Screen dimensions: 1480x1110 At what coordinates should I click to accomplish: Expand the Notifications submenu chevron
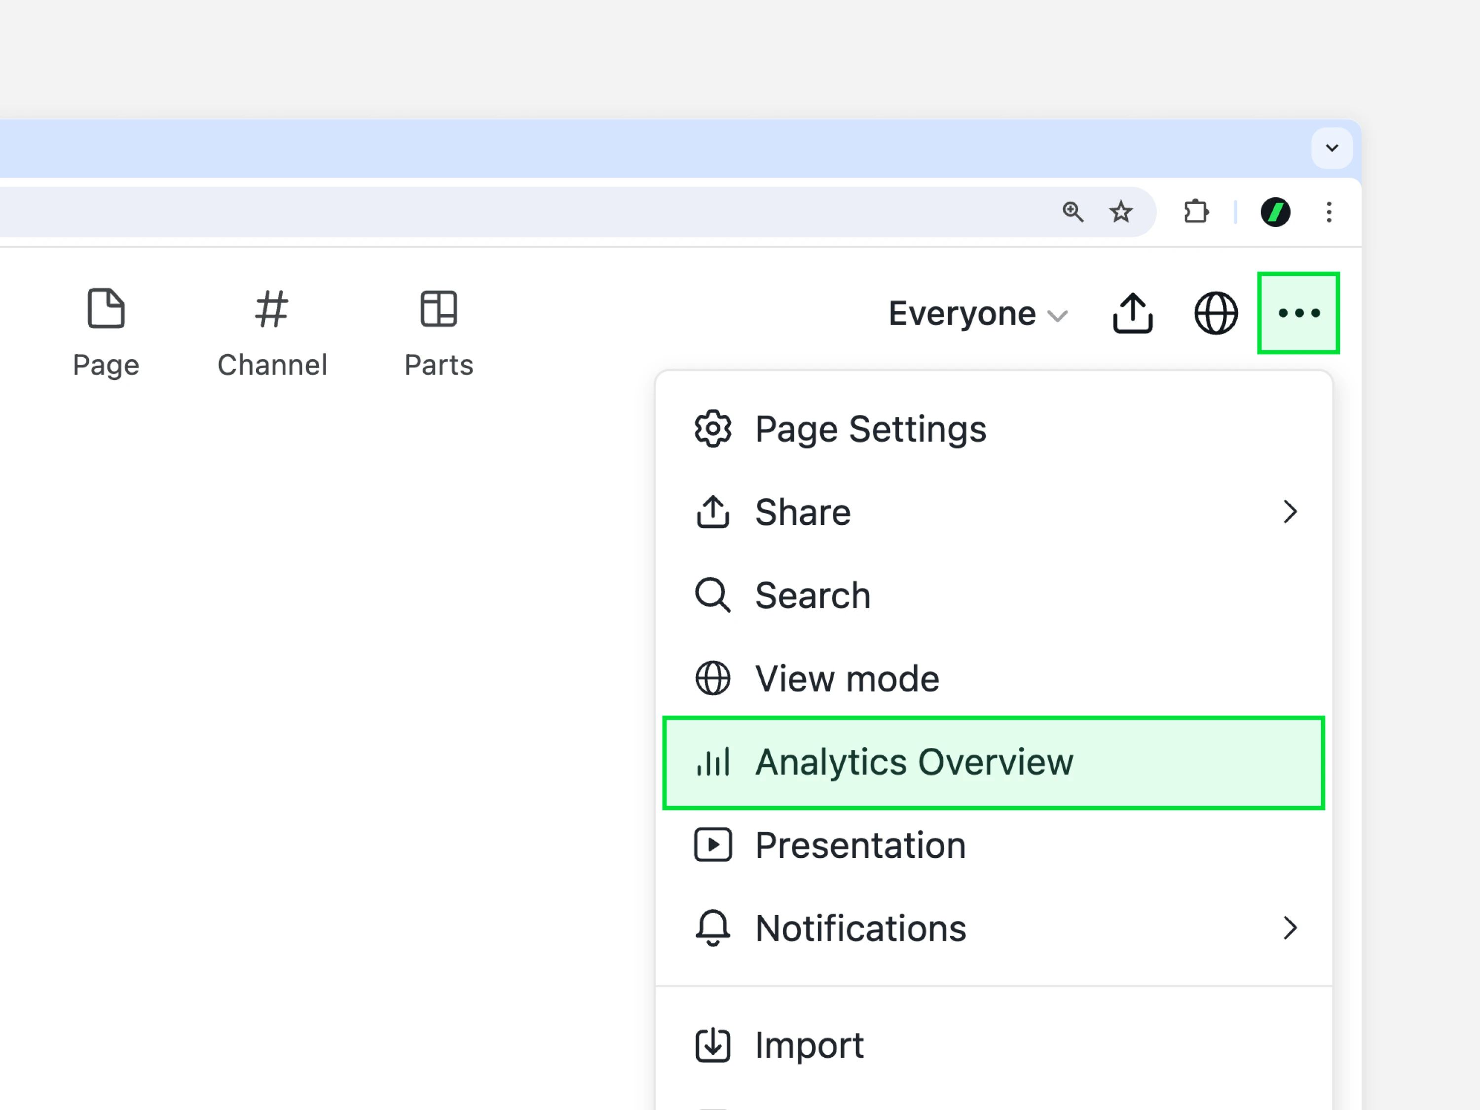(x=1290, y=928)
